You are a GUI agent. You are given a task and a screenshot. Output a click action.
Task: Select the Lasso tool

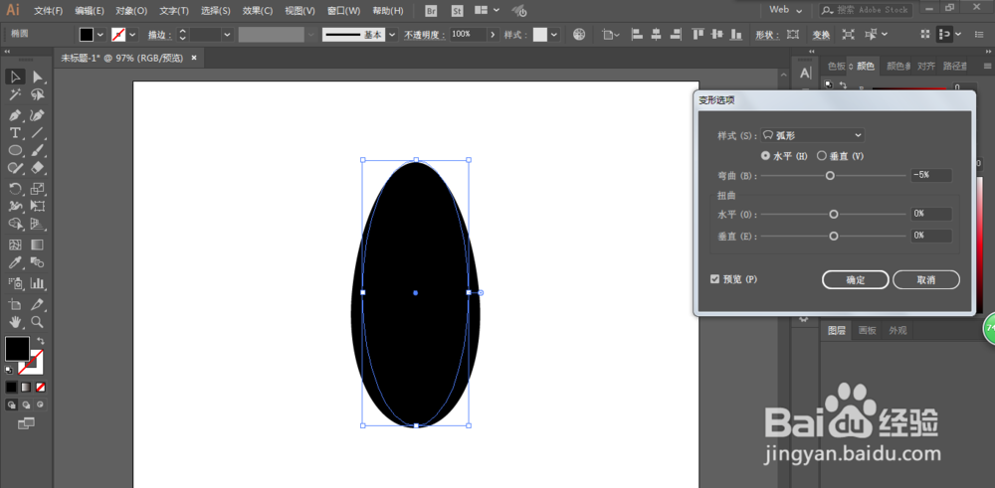[38, 95]
